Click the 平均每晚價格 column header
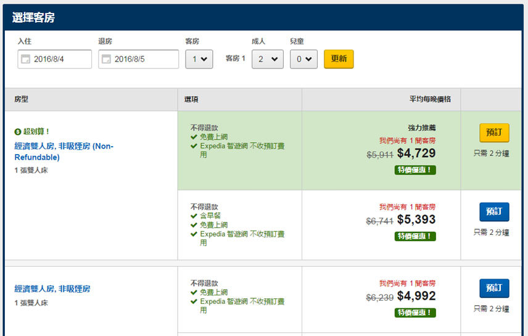The width and height of the screenshot is (528, 336). coord(430,99)
